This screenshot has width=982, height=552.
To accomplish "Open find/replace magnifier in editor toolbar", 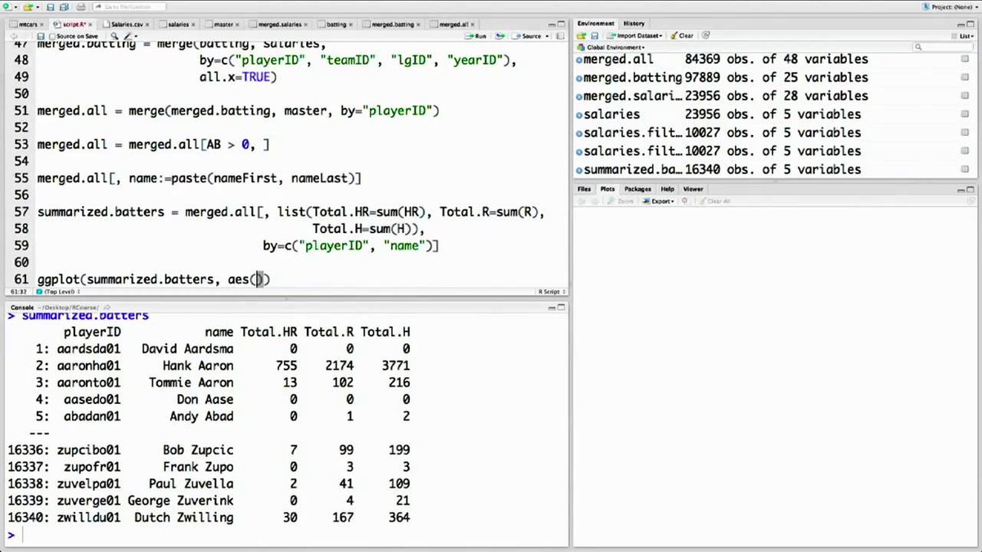I will [x=115, y=36].
